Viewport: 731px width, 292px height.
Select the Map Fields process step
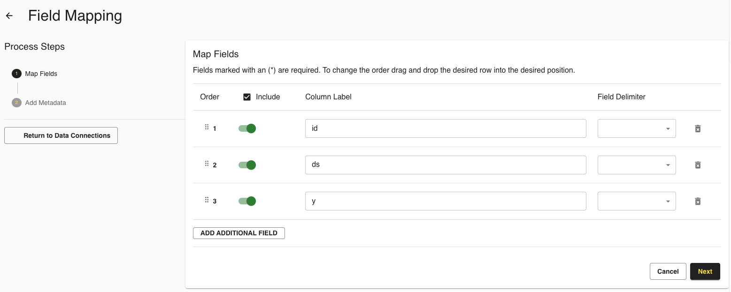tap(41, 74)
